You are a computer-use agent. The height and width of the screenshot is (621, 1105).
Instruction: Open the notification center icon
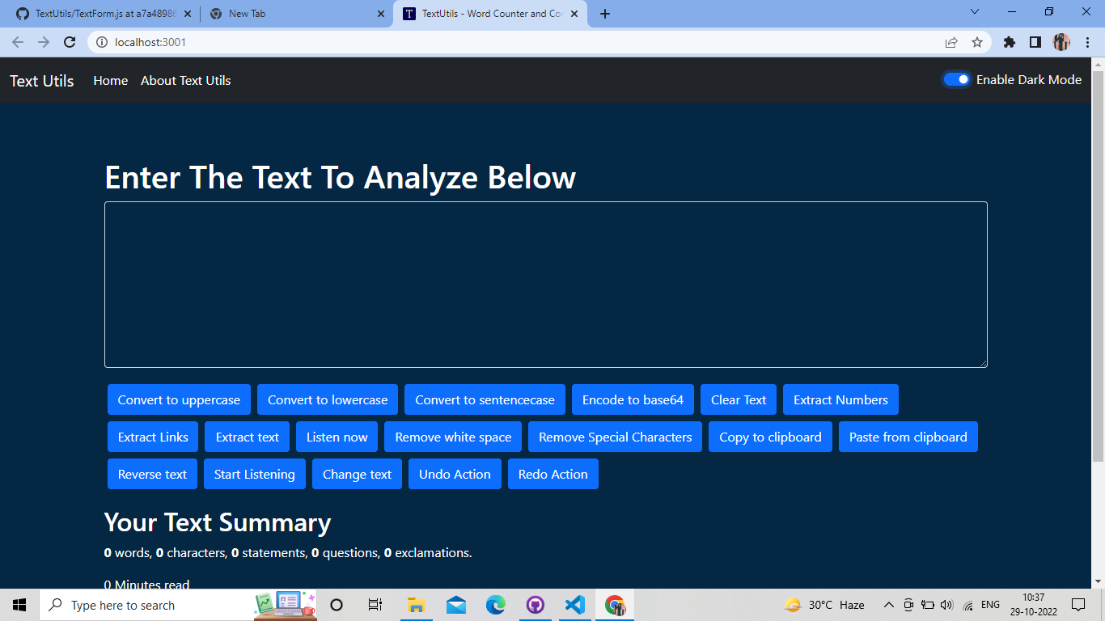pyautogui.click(x=1077, y=605)
